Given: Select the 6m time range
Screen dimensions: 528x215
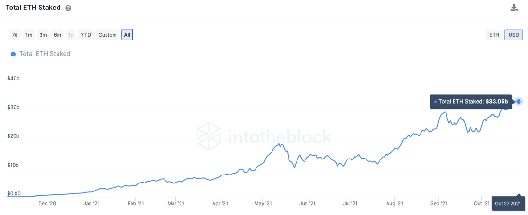Looking at the screenshot, I should [x=58, y=35].
